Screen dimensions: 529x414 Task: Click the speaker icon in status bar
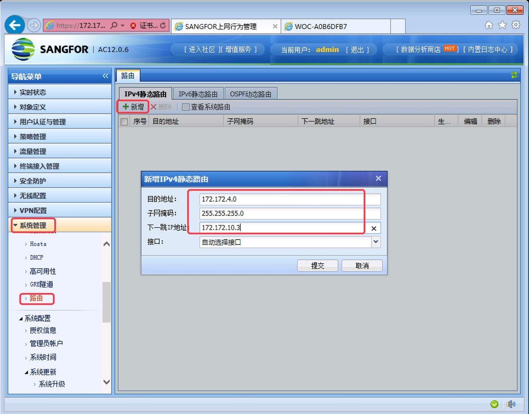(x=510, y=404)
